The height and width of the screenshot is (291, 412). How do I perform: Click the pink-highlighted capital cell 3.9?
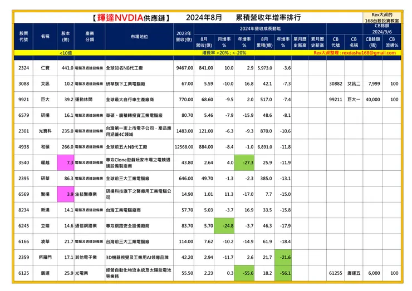[x=66, y=194]
